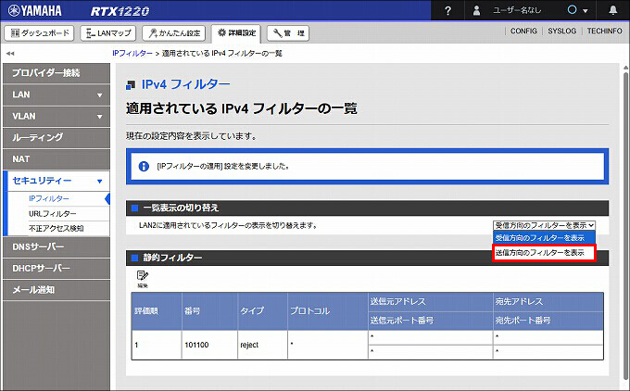The width and height of the screenshot is (630, 391).
Task: Click the 送信元ポート番号 column header
Action: [430, 321]
